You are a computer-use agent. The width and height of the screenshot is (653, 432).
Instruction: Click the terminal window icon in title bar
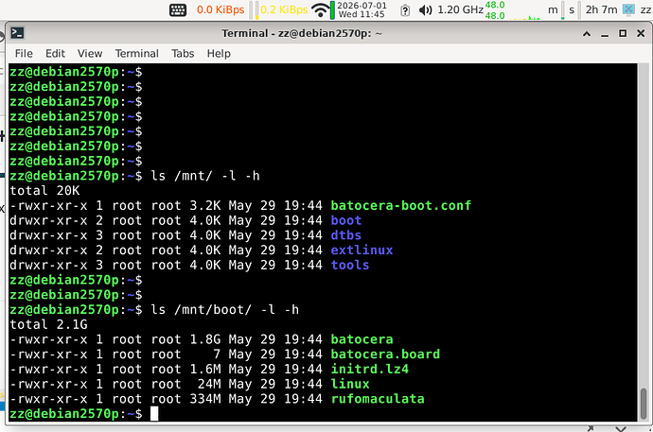point(17,33)
